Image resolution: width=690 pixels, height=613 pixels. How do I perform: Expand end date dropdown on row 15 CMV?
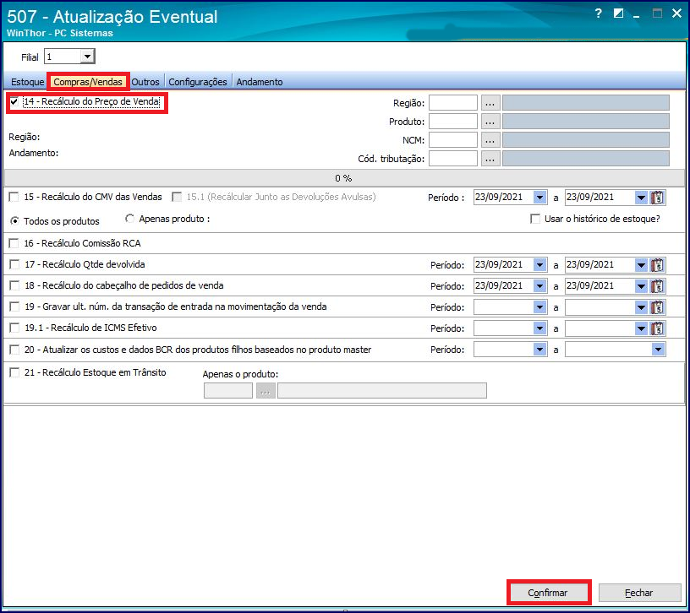tap(642, 198)
